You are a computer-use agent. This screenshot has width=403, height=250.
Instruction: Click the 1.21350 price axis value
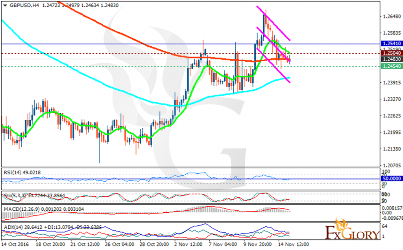pos(392,149)
